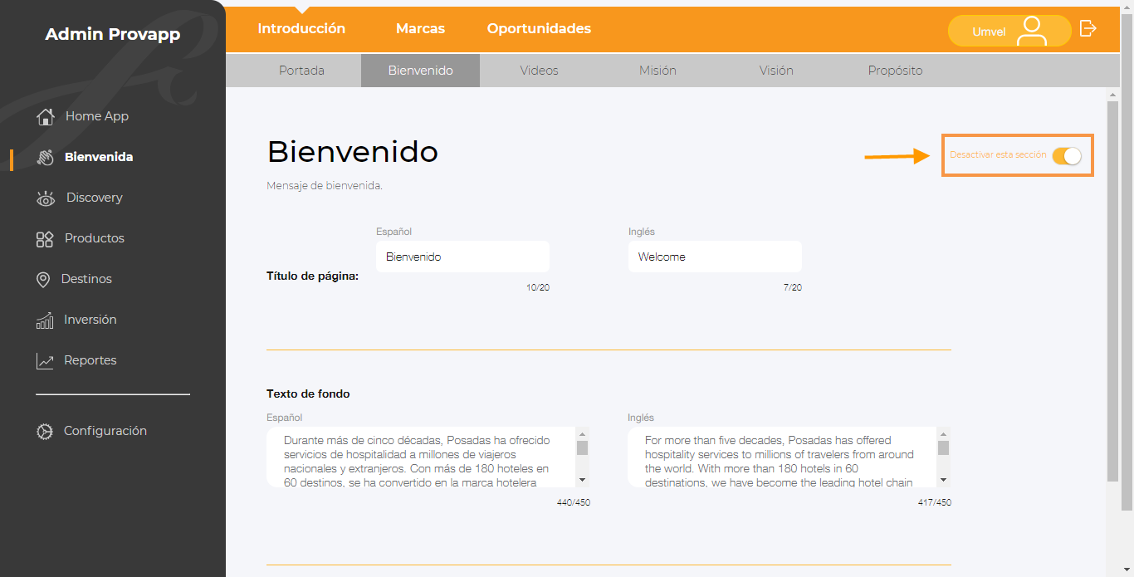Click the Reportes line chart icon
Image resolution: width=1134 pixels, height=577 pixels.
pos(45,361)
